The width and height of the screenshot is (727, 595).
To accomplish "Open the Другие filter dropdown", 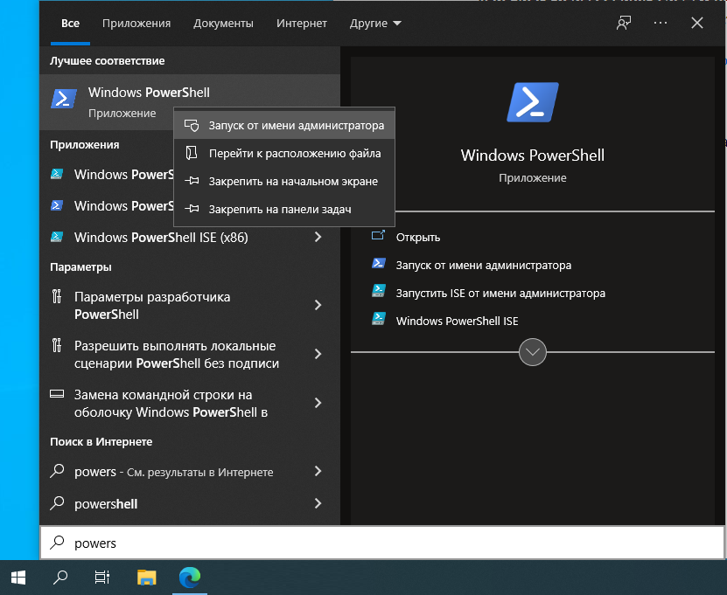I will point(375,23).
